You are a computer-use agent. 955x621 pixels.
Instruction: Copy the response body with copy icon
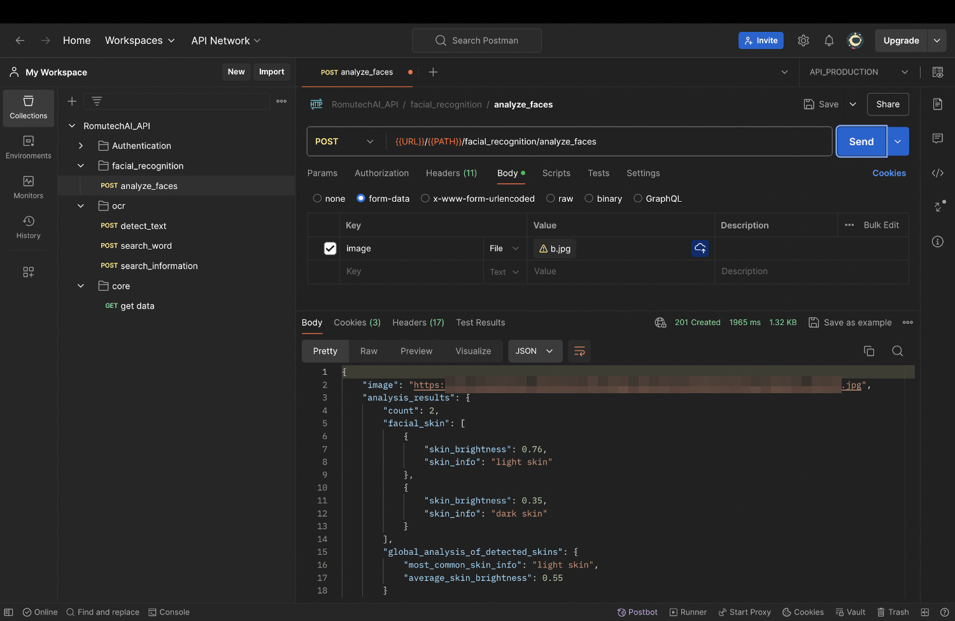coord(868,351)
